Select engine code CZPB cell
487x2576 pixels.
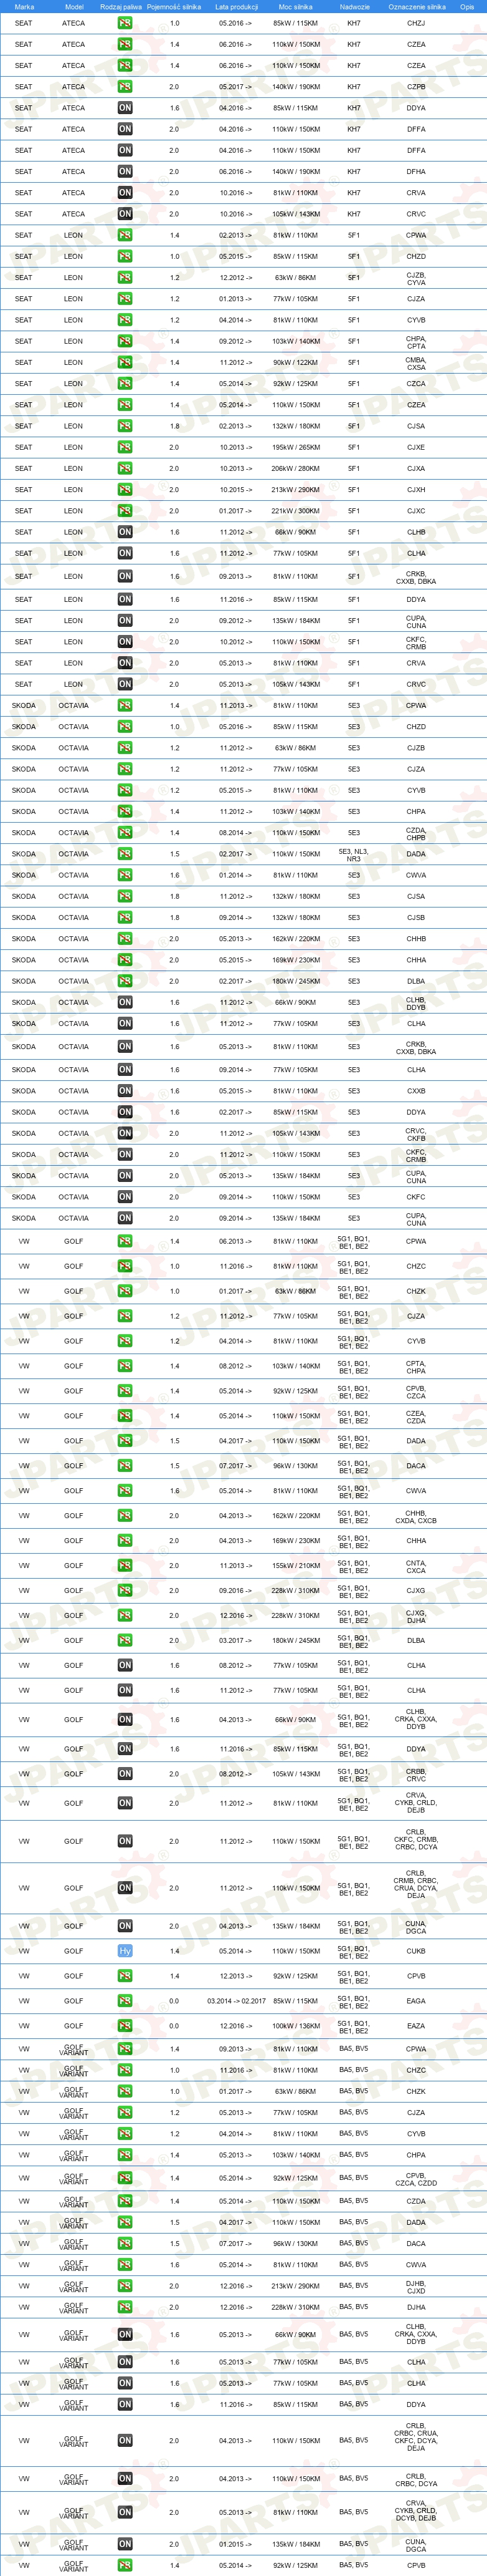click(x=416, y=87)
